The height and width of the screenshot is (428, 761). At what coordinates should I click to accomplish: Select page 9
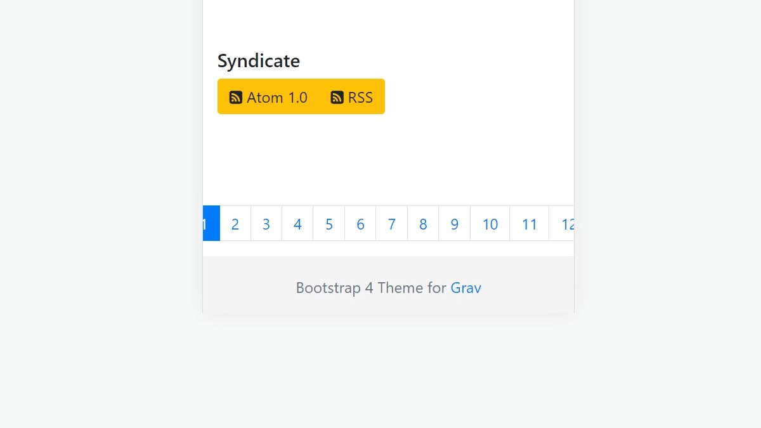pos(455,224)
